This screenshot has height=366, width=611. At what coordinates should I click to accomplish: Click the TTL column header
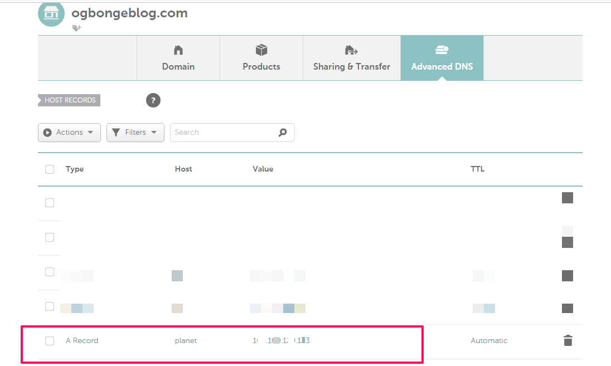click(477, 169)
